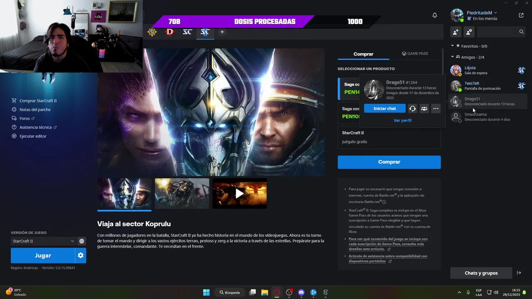Viewport: 532px width, 299px height.
Task: Open Chats y grupos
Action: pos(481,273)
